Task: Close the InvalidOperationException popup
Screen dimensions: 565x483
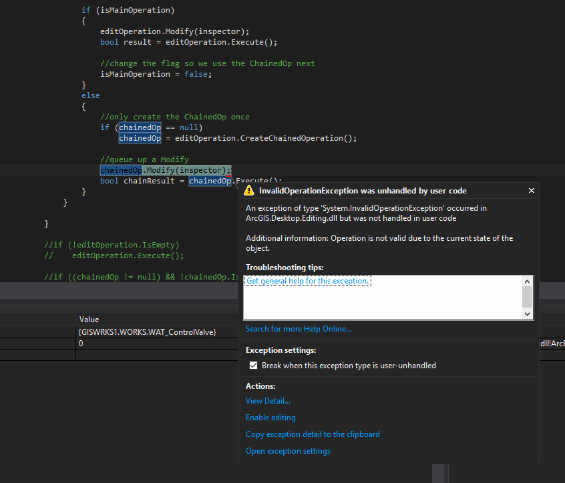Action: (x=532, y=191)
